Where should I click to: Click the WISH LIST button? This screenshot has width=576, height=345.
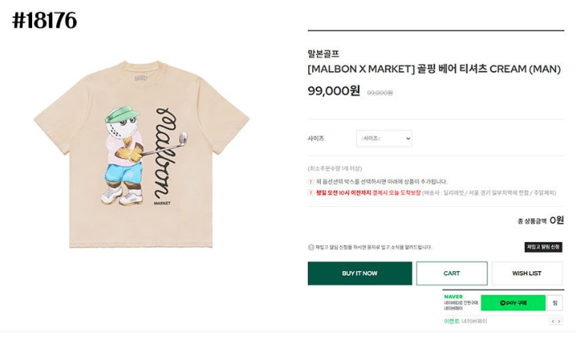coord(527,274)
